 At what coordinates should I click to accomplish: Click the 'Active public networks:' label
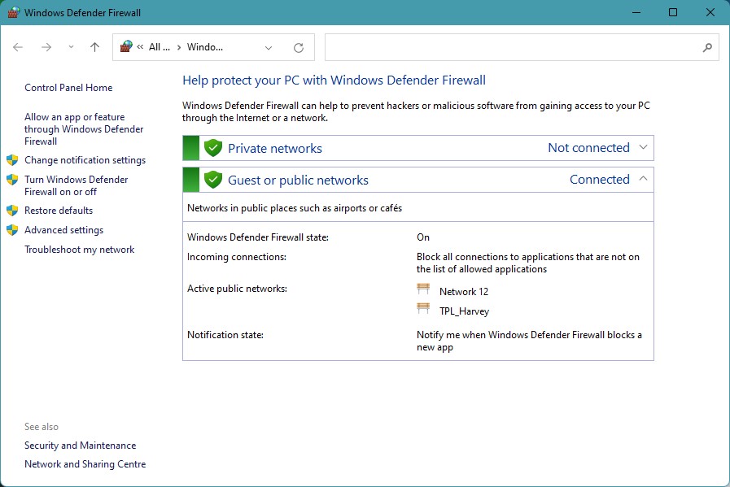pyautogui.click(x=237, y=289)
